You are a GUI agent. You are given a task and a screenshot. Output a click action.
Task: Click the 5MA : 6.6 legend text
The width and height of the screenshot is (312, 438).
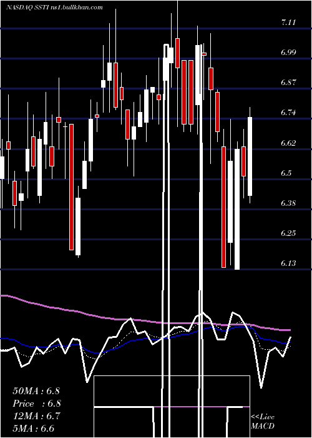(x=34, y=428)
